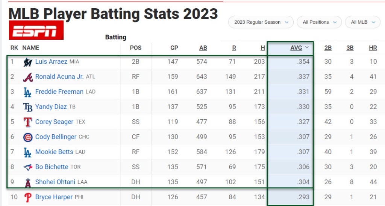
Task: Sort by the AB column header
Action: click(203, 48)
